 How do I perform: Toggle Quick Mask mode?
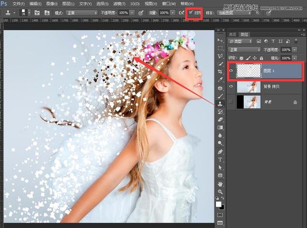tap(220, 215)
